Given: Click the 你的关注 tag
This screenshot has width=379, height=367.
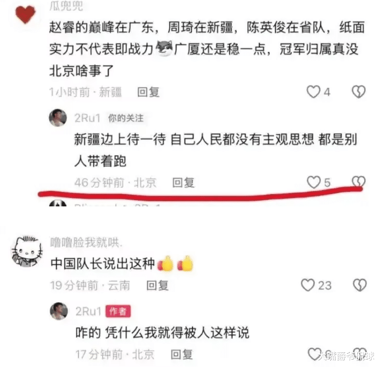Looking at the screenshot, I should point(126,118).
